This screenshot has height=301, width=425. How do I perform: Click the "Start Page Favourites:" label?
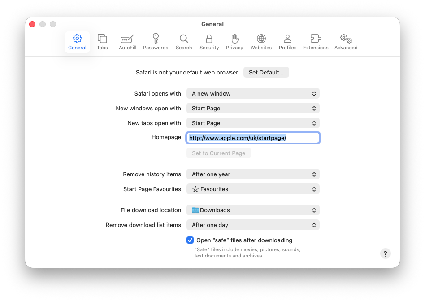[x=153, y=189]
